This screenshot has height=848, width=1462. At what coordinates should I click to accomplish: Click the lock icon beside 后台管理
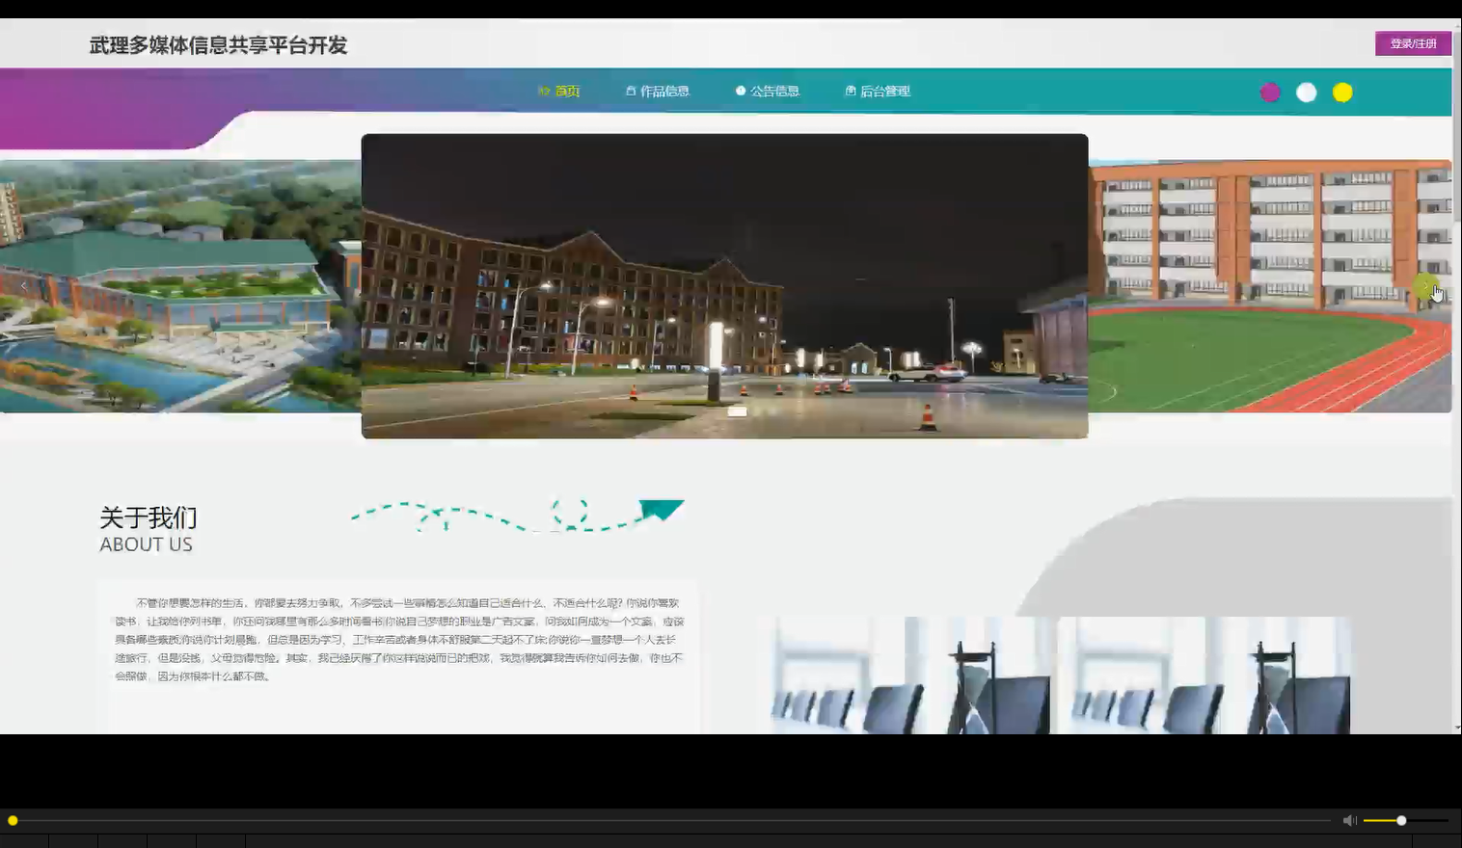click(850, 91)
